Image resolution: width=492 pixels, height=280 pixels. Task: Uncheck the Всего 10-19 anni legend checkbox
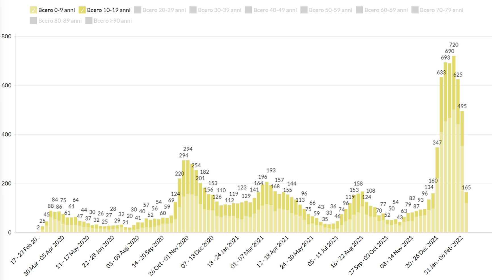(82, 10)
